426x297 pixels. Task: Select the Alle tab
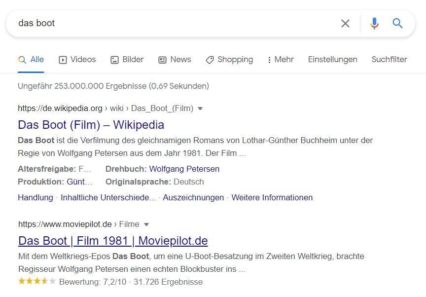(31, 60)
